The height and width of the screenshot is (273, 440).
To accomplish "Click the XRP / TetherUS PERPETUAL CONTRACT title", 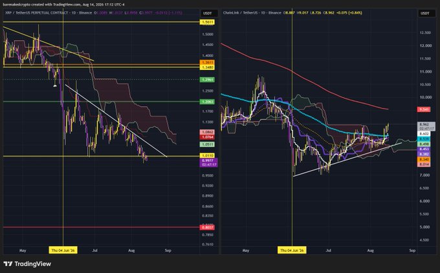I will [36, 13].
